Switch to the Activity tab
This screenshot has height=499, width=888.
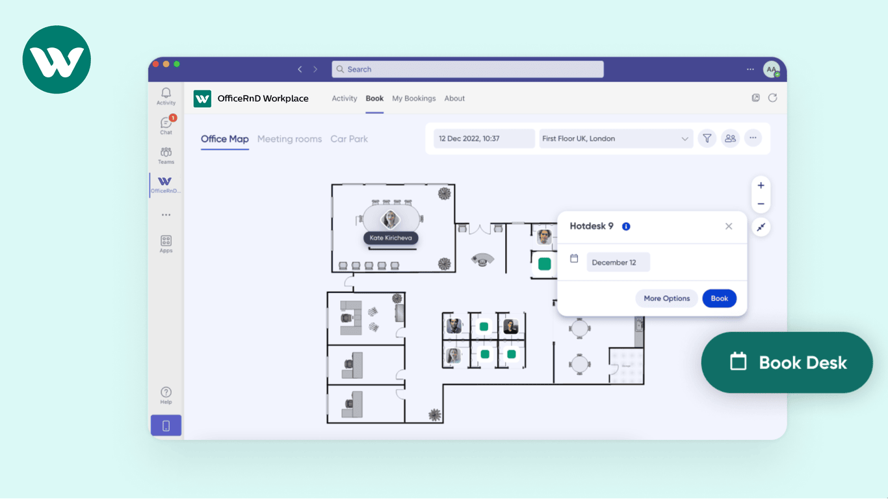[x=345, y=99]
